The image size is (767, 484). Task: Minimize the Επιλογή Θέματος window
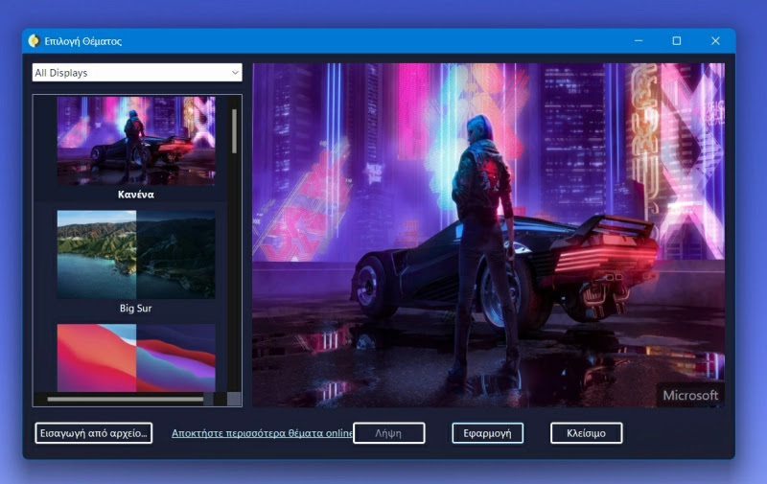click(639, 41)
